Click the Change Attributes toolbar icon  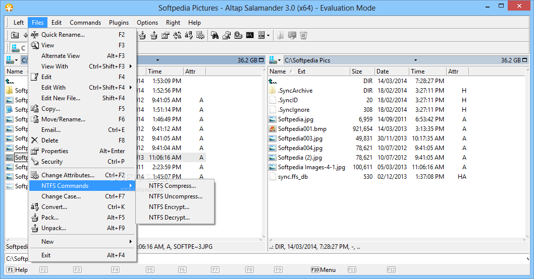pyautogui.click(x=200, y=35)
